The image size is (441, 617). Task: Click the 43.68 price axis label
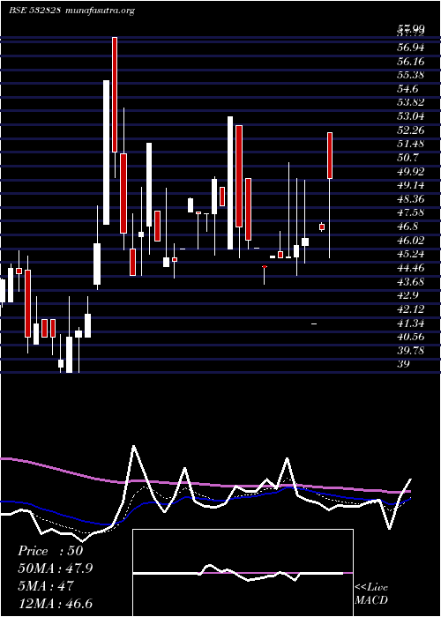coord(410,281)
